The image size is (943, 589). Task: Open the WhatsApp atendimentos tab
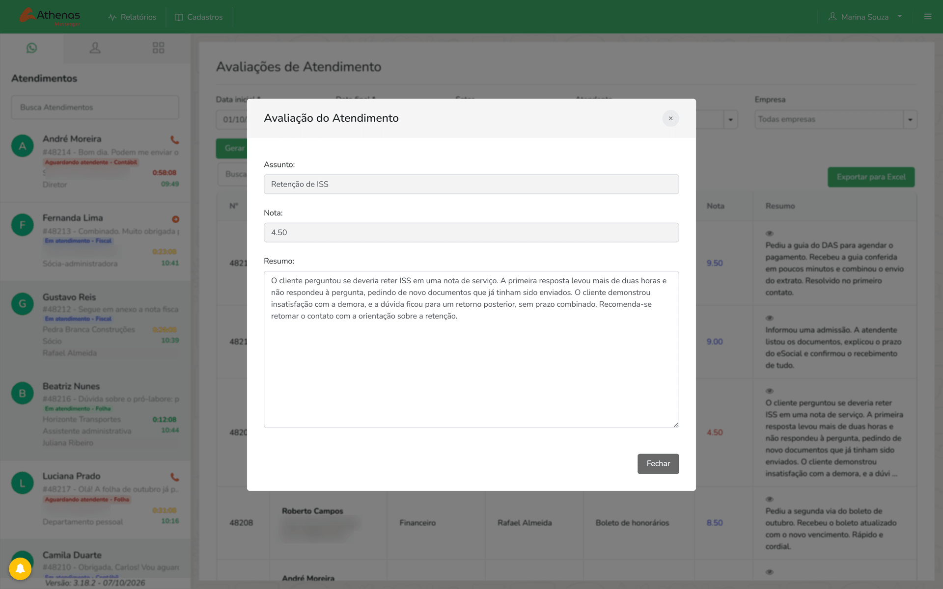(x=32, y=48)
